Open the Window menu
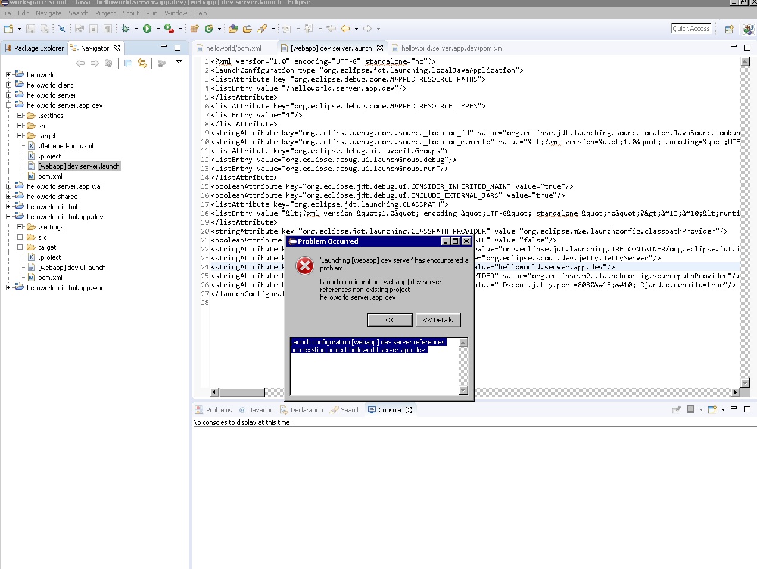This screenshot has width=757, height=569. [x=176, y=13]
